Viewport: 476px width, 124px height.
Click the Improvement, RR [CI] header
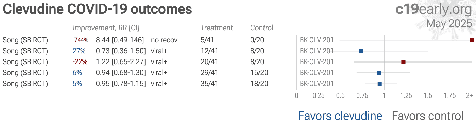pyautogui.click(x=106, y=28)
